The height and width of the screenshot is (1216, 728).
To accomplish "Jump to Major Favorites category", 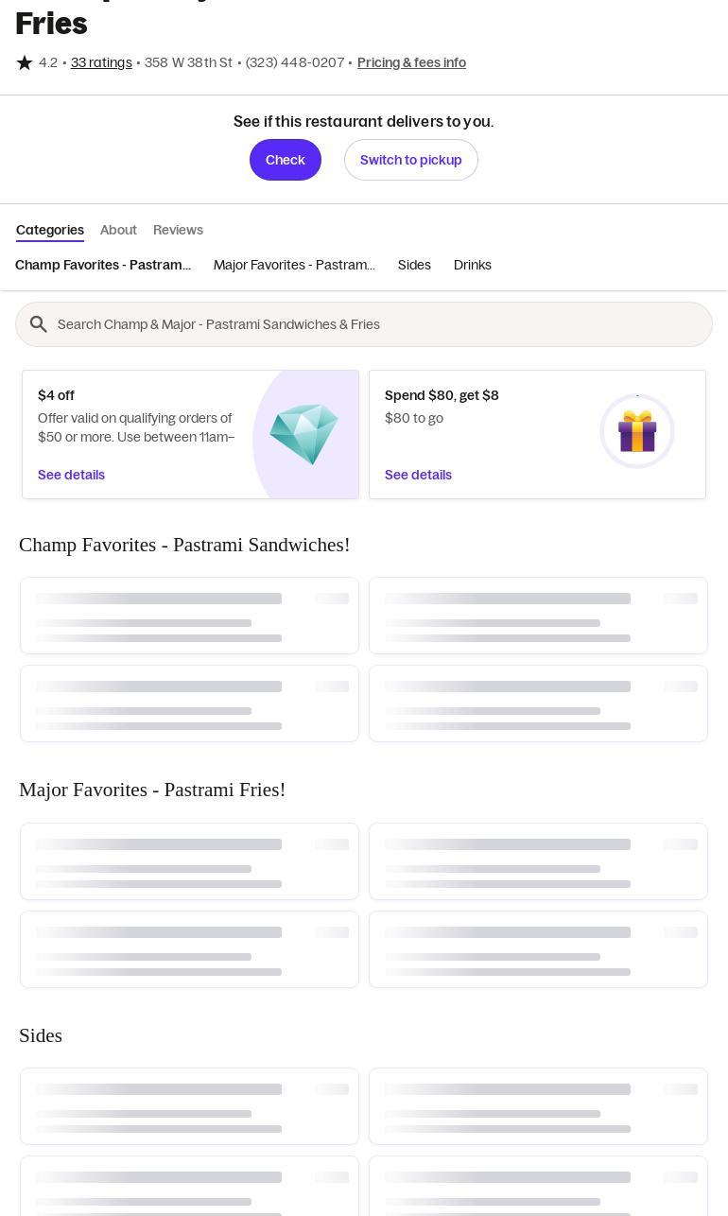I will pos(294,265).
